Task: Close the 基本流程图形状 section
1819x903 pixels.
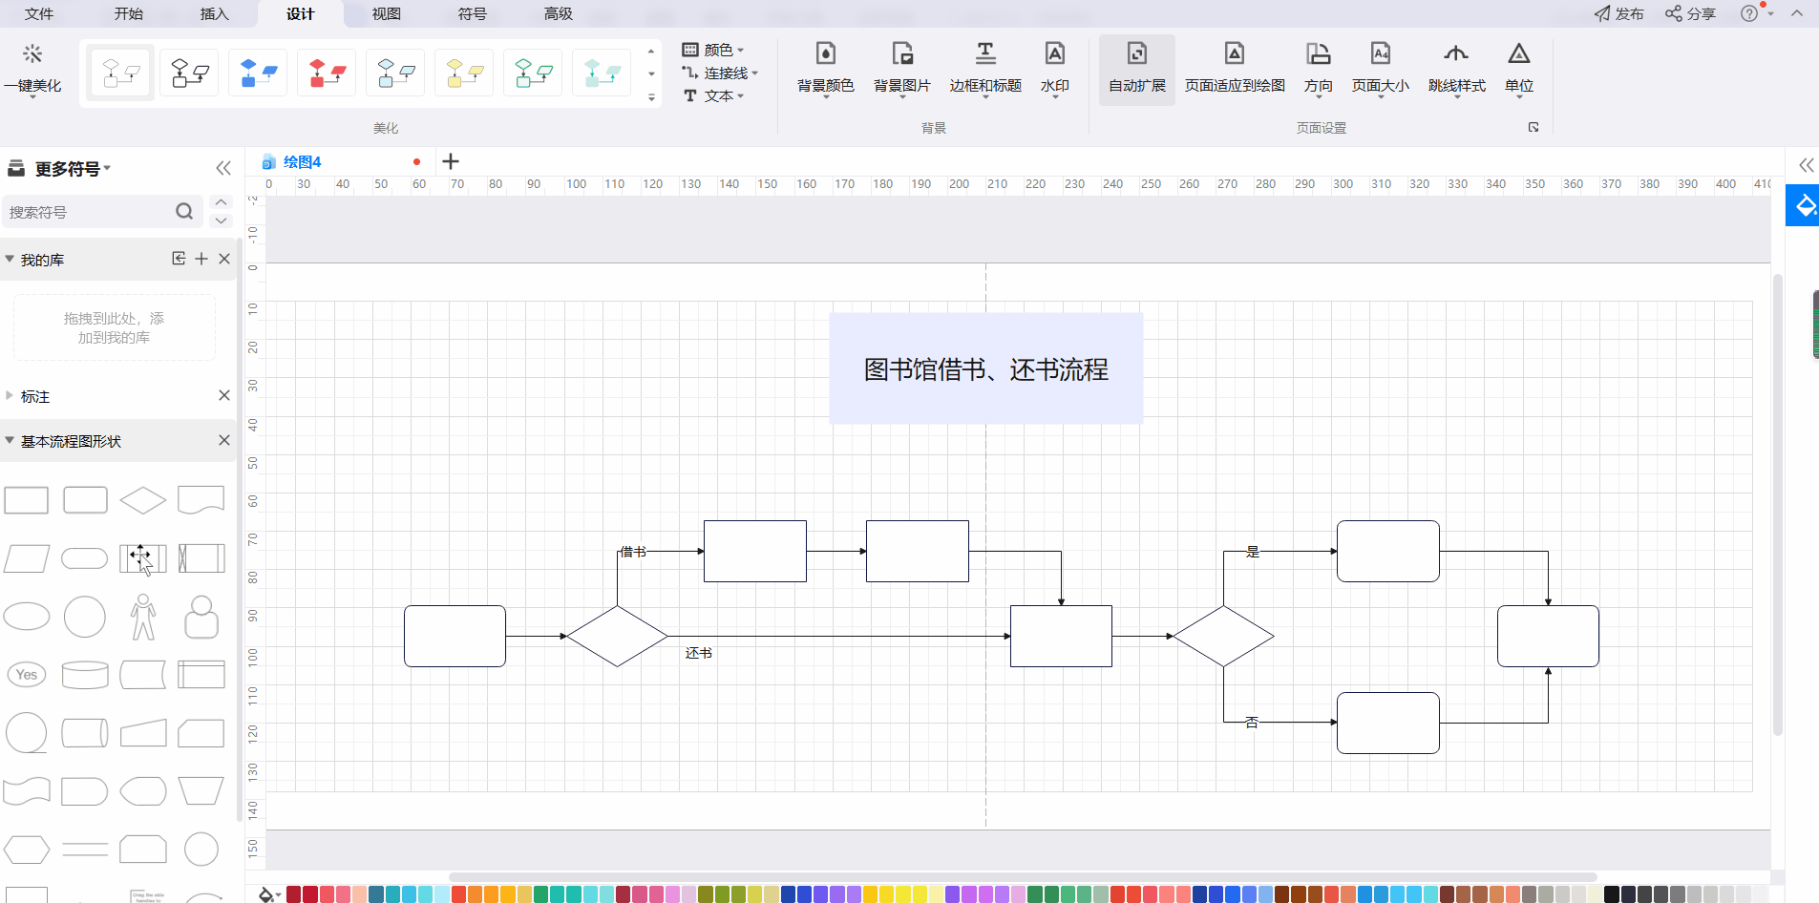Action: (224, 440)
